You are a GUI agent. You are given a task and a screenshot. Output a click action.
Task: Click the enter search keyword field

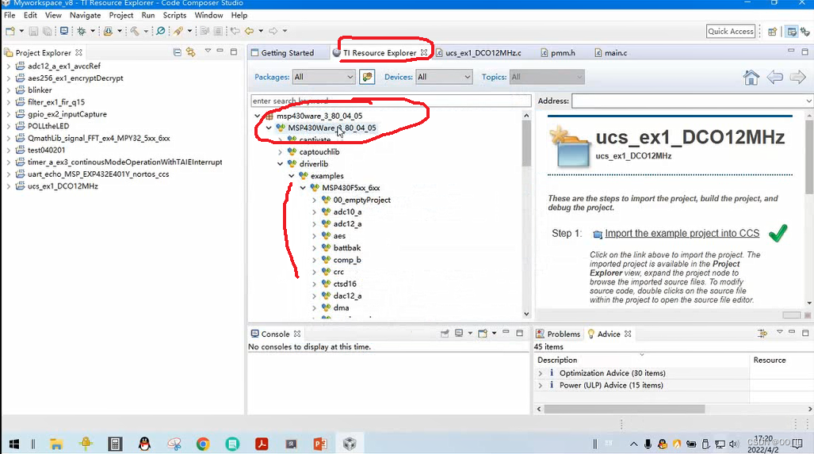(x=391, y=101)
